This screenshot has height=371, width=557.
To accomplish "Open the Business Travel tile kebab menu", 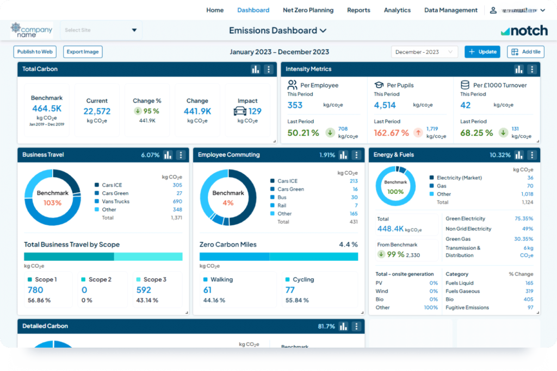I will [x=181, y=155].
